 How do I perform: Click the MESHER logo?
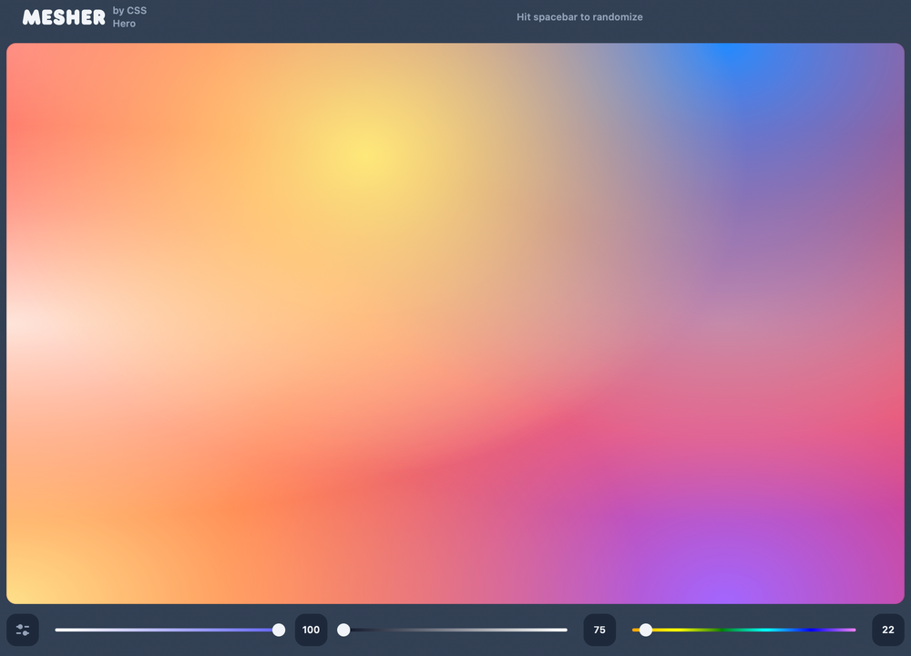[64, 17]
